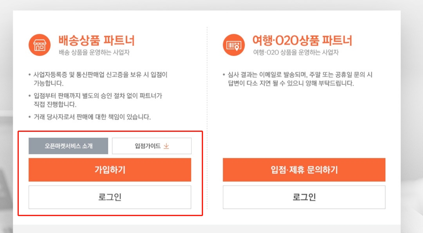This screenshot has width=423, height=233.
Task: Click the line 직접 진행합니다
Action: pos(55,104)
